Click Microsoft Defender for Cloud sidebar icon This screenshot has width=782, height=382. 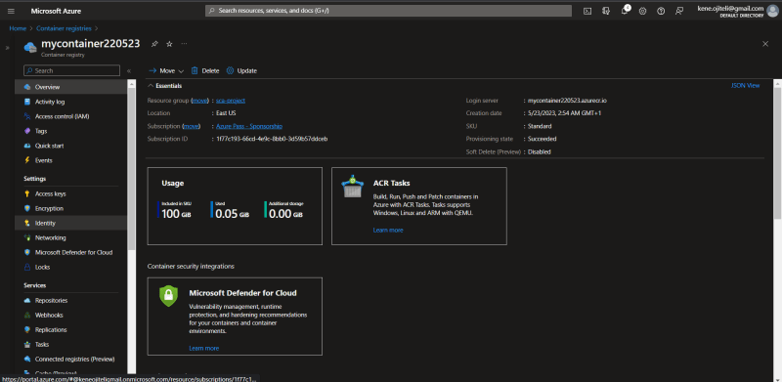tap(27, 252)
